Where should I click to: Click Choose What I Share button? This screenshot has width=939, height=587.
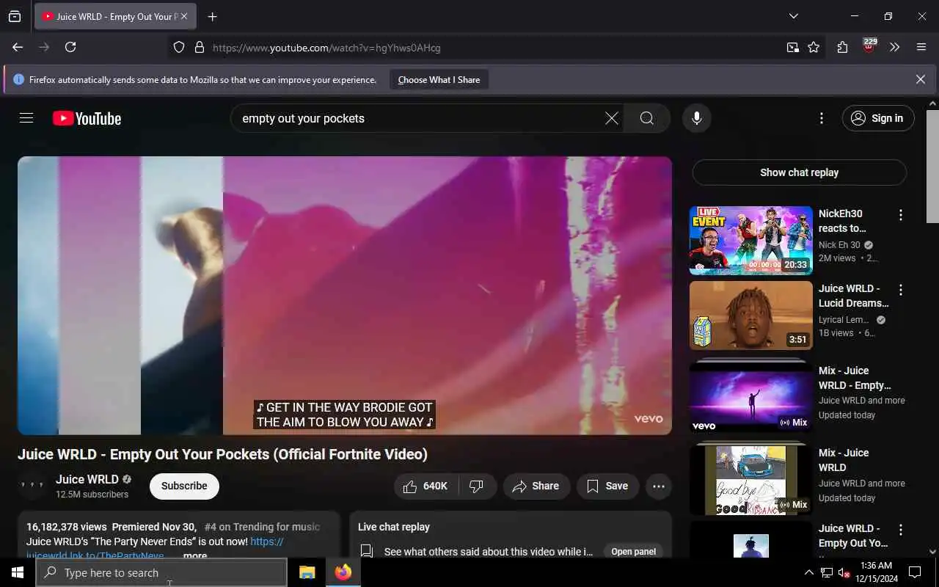tap(439, 79)
